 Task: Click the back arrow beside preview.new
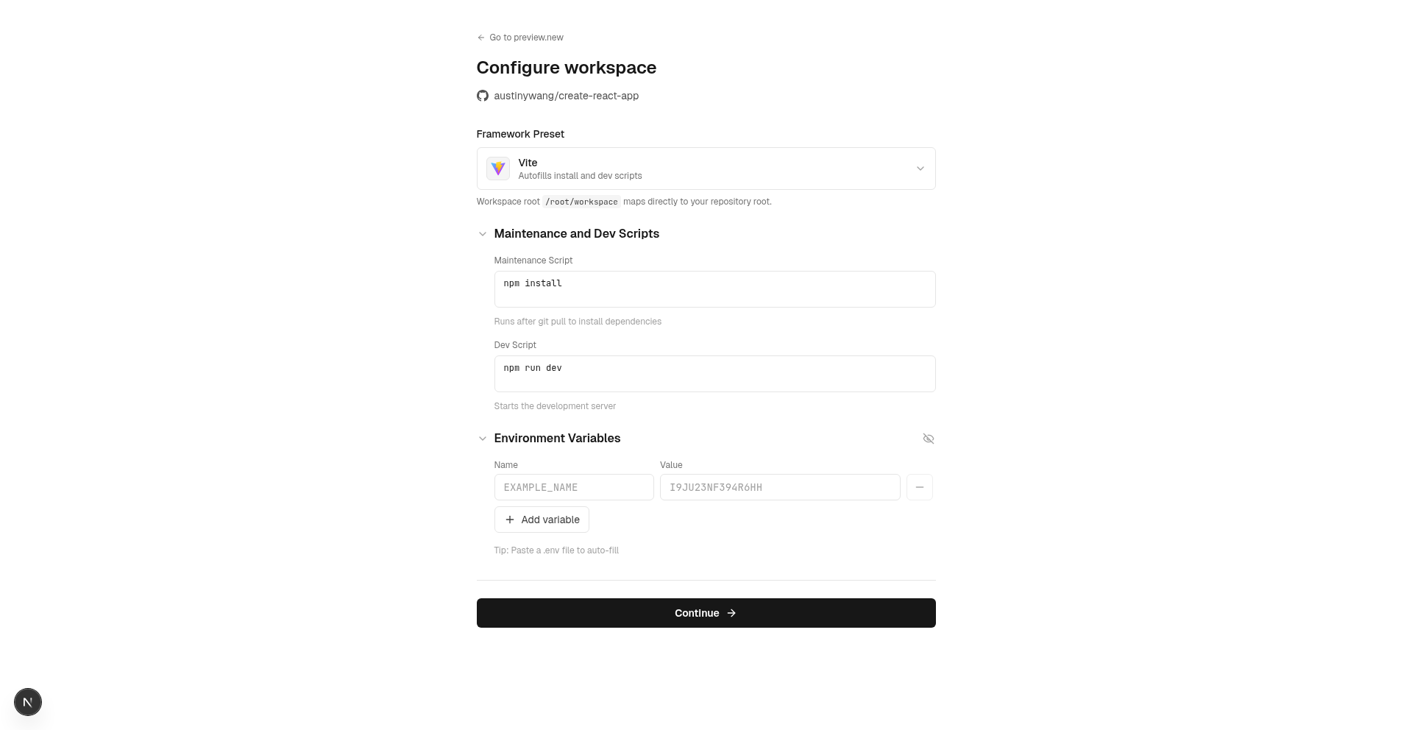480,38
